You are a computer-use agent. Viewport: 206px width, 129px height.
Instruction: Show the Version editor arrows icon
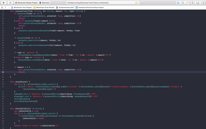[187, 3]
